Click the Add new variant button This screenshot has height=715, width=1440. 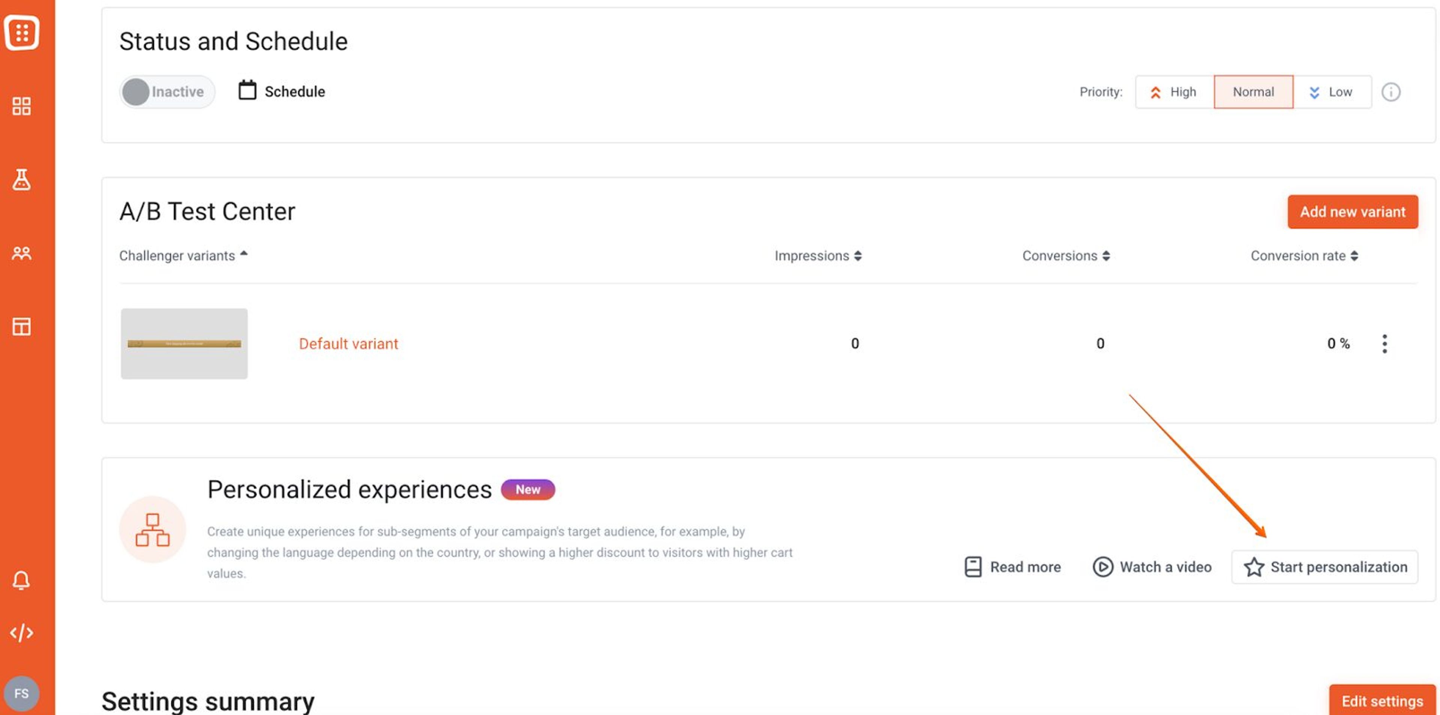click(x=1353, y=212)
